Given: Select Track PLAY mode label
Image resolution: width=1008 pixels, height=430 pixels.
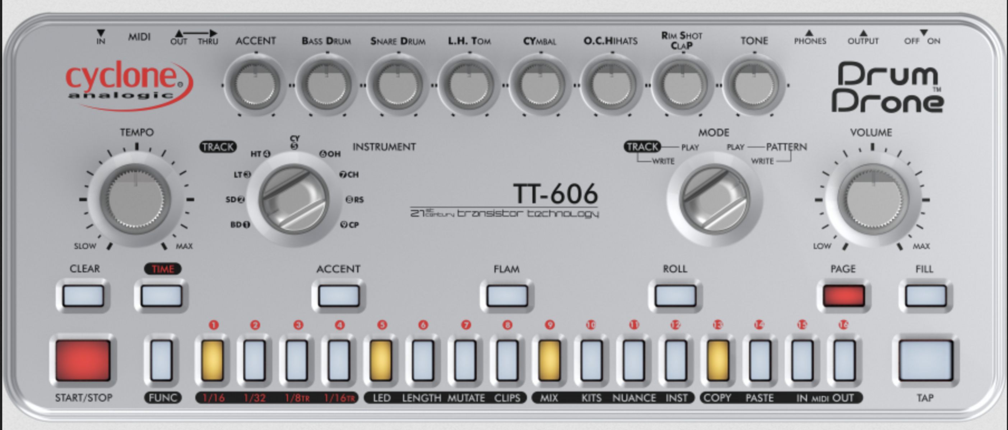Looking at the screenshot, I should [690, 147].
